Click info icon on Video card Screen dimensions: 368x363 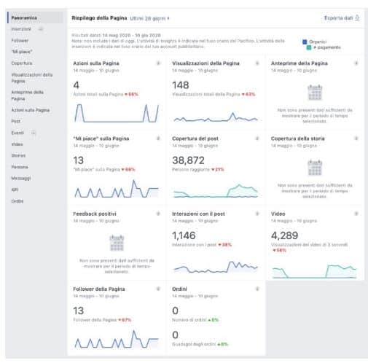pyautogui.click(x=356, y=214)
